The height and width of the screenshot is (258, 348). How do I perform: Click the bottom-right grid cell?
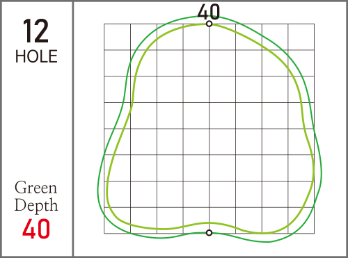click(x=301, y=220)
